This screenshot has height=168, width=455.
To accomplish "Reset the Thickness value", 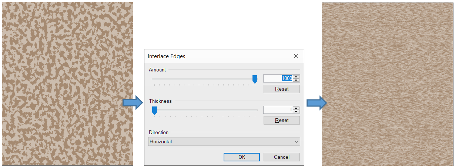I will coord(281,120).
